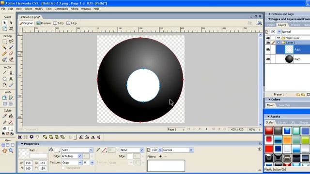This screenshot has width=310, height=174.
Task: Toggle Show slices and hotspots
Action: click(11, 104)
